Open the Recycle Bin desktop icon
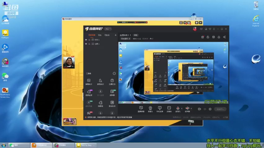Screen dimensions: 264x148 click(256, 6)
